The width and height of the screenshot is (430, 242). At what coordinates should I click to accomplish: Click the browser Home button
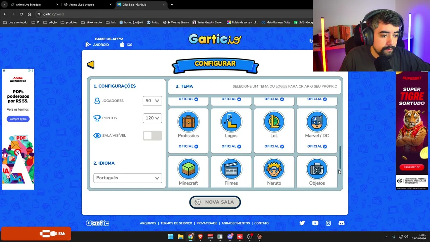coord(29,14)
